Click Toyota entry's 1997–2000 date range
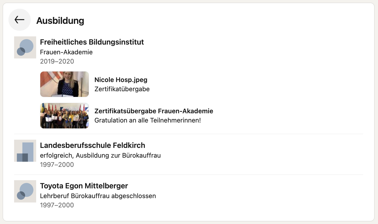 pos(57,205)
